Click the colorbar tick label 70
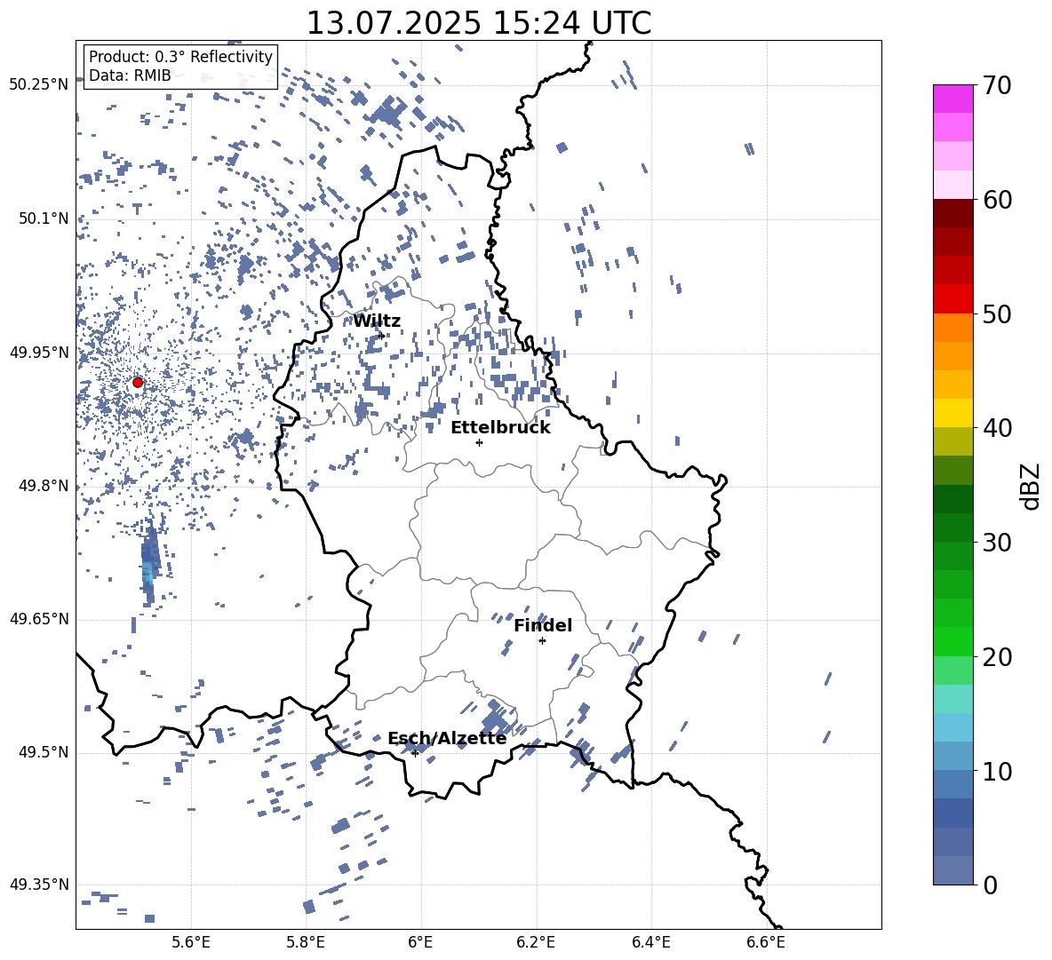This screenshot has width=1052, height=960. (997, 86)
